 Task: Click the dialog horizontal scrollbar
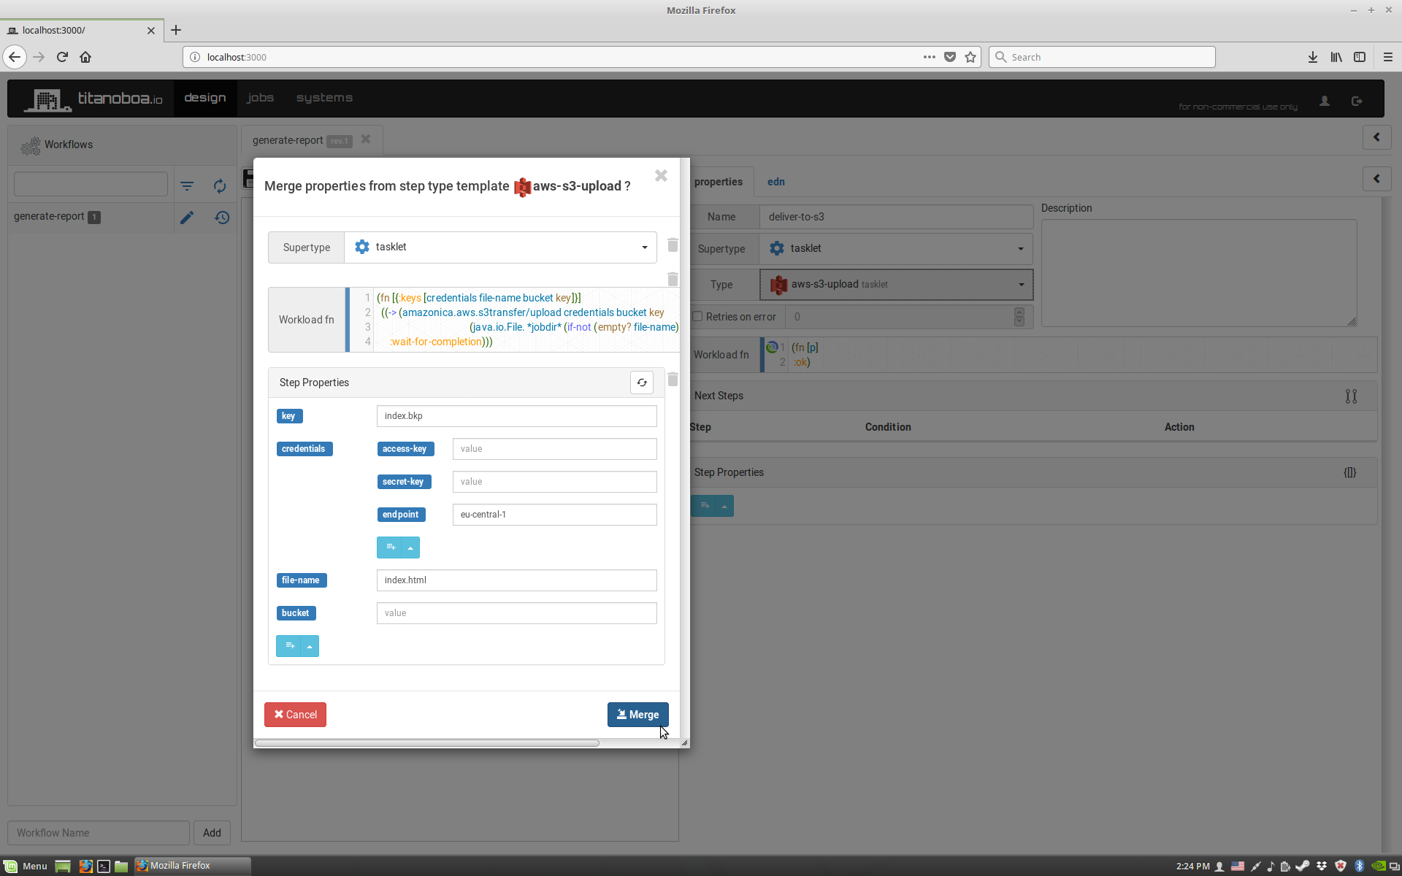coord(427,743)
